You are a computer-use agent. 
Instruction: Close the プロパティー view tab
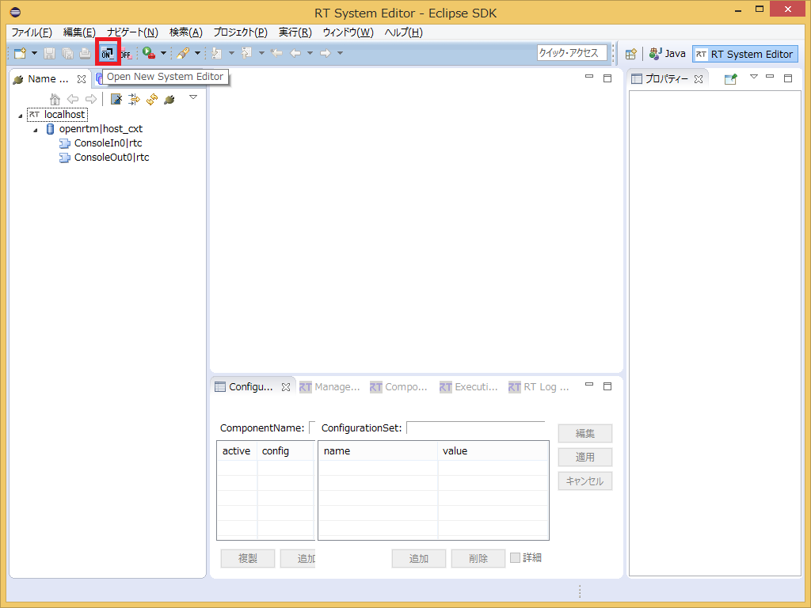click(699, 79)
